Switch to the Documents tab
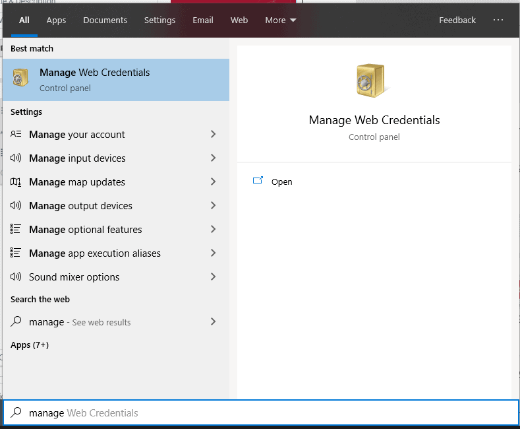Viewport: 520px width, 429px height. [105, 20]
